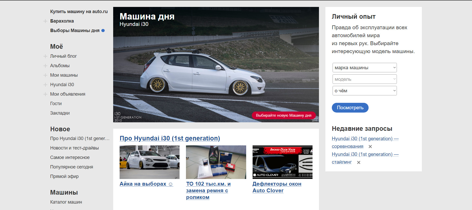This screenshot has width=472, height=210.
Task: Click the Hyundai i30 subtitle on banner
Action: (134, 24)
